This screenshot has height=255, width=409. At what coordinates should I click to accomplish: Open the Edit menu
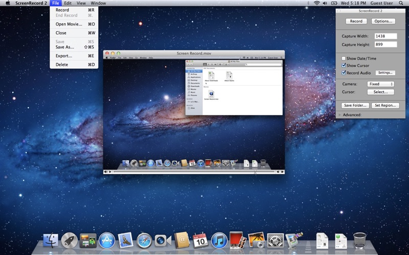(x=68, y=3)
